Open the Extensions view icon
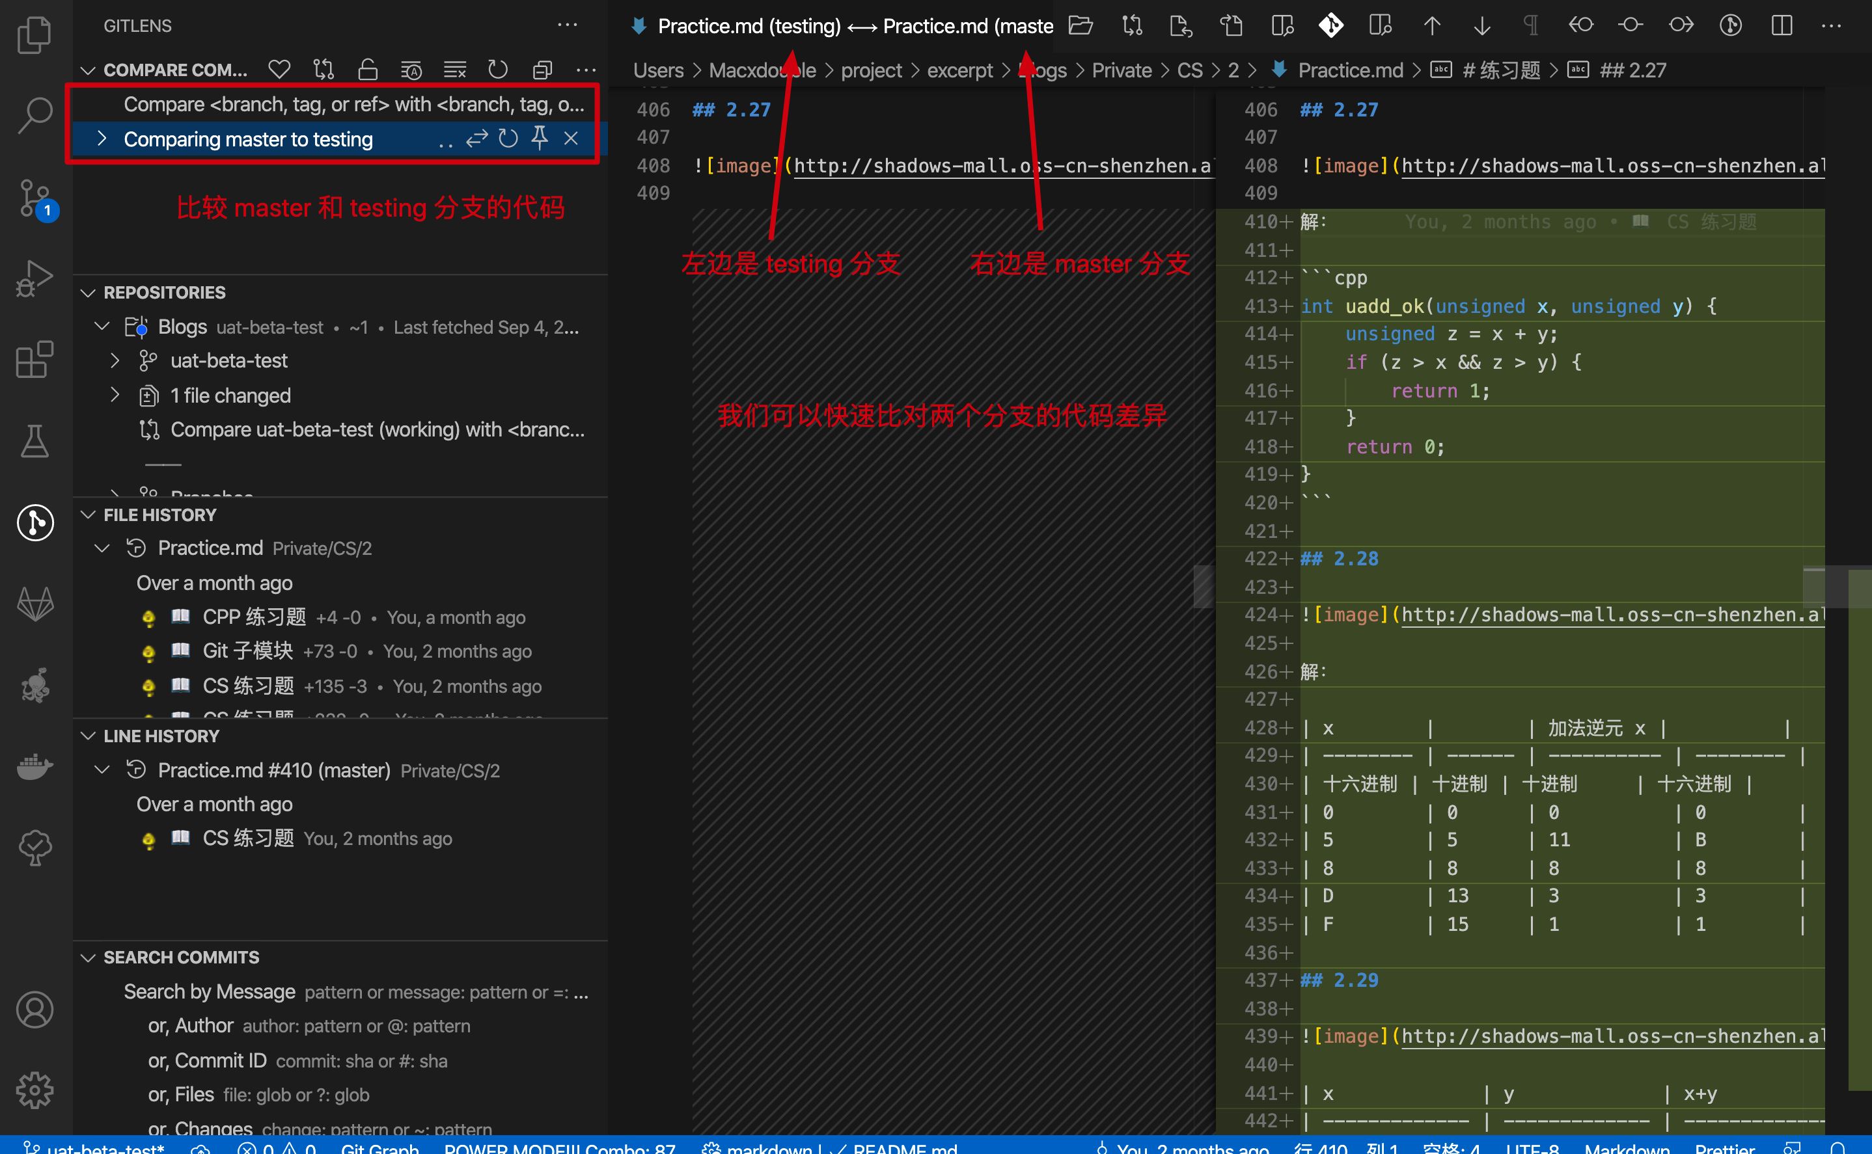This screenshot has height=1154, width=1872. (x=34, y=358)
